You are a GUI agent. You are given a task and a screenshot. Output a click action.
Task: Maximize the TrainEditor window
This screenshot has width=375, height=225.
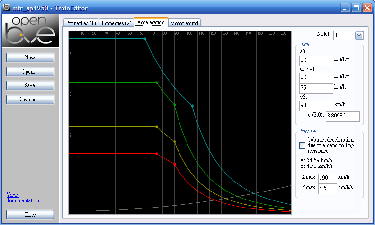pos(356,8)
